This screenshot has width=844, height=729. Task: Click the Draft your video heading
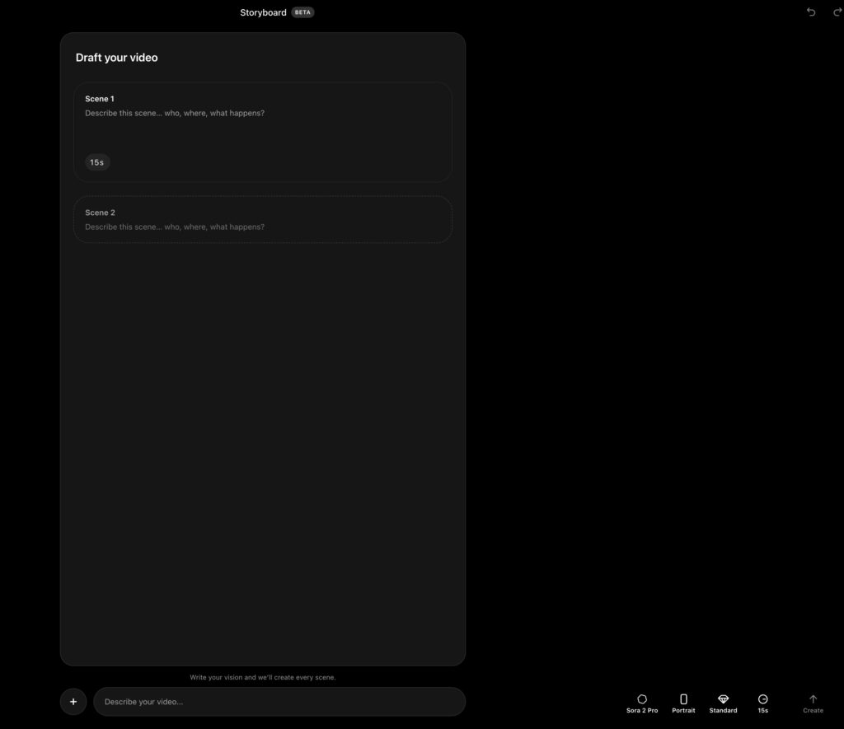(116, 58)
